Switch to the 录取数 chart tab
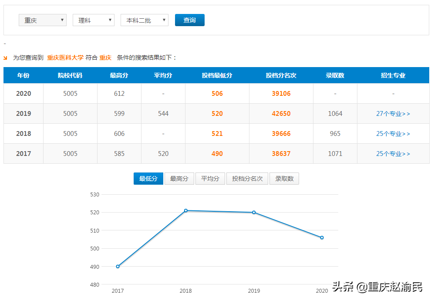 [x=284, y=179]
